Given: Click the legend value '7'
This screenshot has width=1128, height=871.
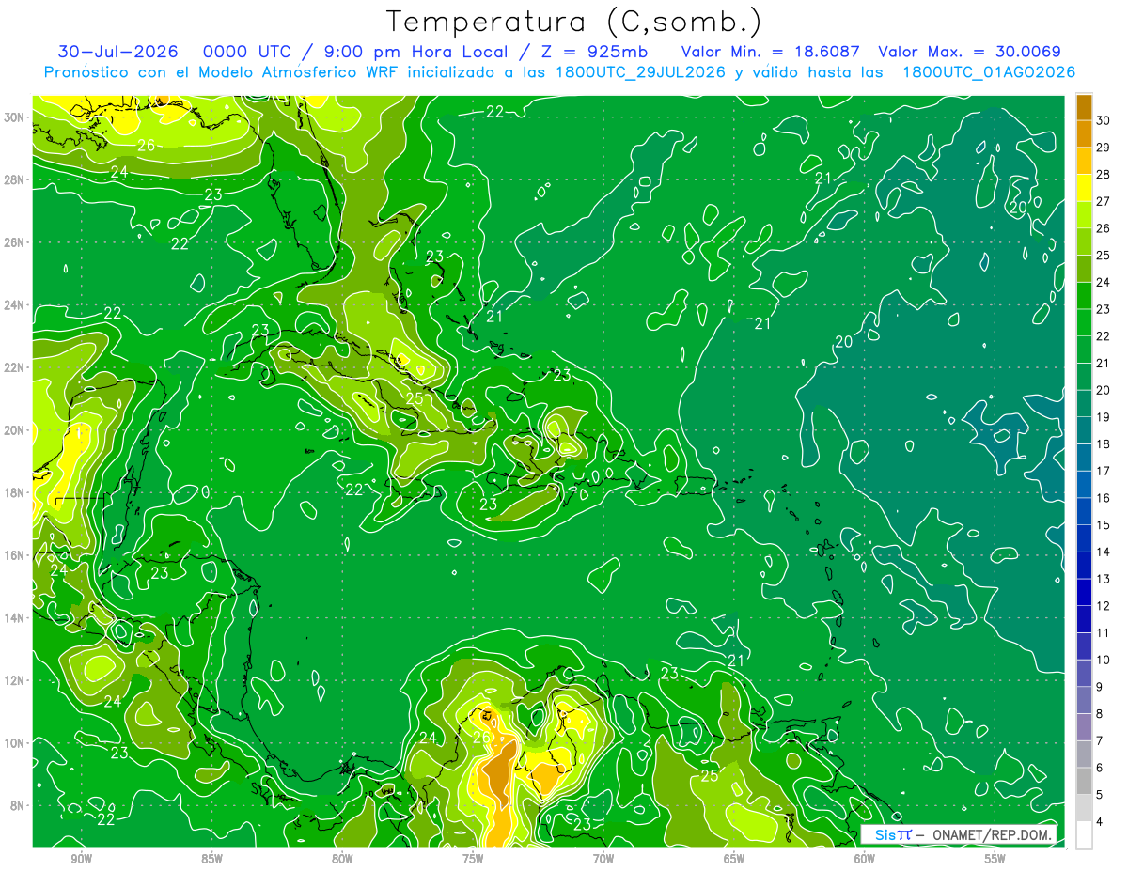Looking at the screenshot, I should 1101,741.
